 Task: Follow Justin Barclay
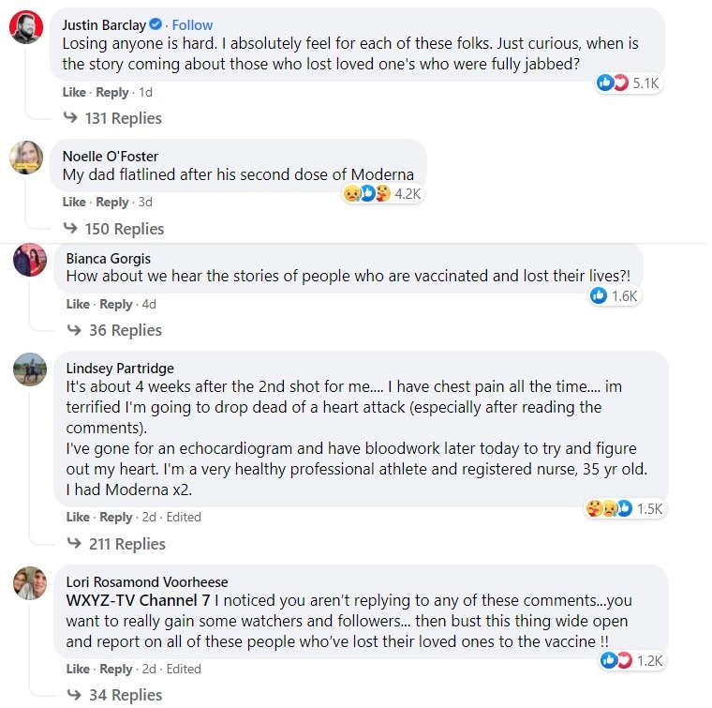[191, 25]
